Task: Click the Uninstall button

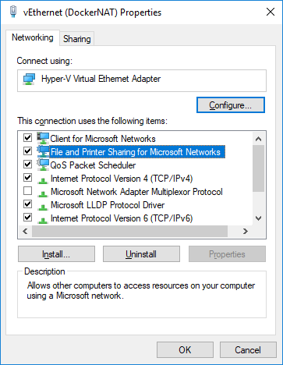Action: [x=141, y=254]
